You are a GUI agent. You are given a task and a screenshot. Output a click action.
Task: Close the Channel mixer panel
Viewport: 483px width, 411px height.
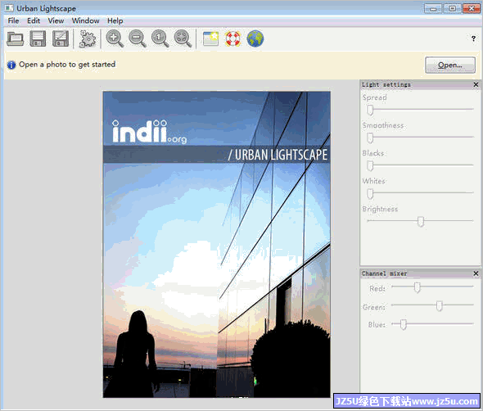coord(476,273)
